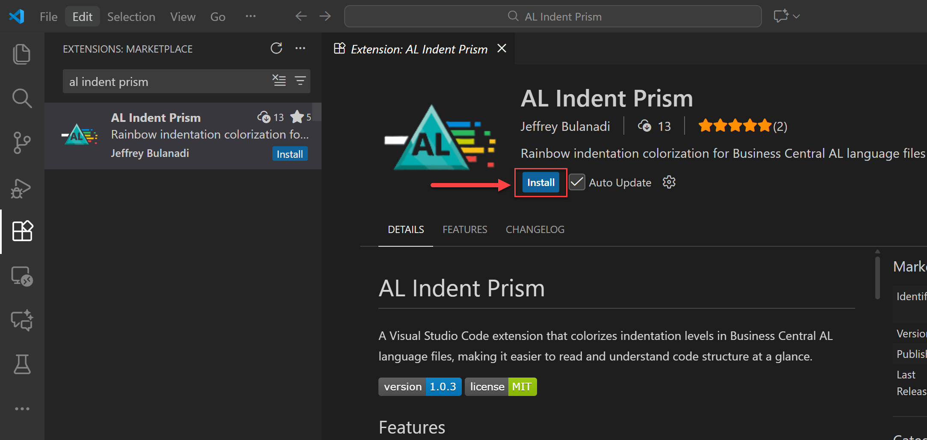The height and width of the screenshot is (440, 927).
Task: Close the AL Indent Prism extension tab
Action: 502,48
